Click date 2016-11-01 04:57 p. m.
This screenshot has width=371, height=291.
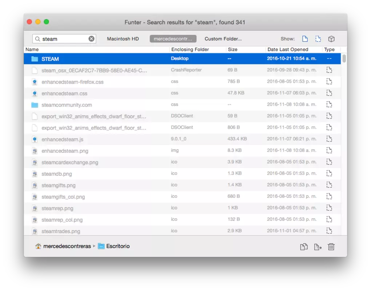pyautogui.click(x=291, y=231)
